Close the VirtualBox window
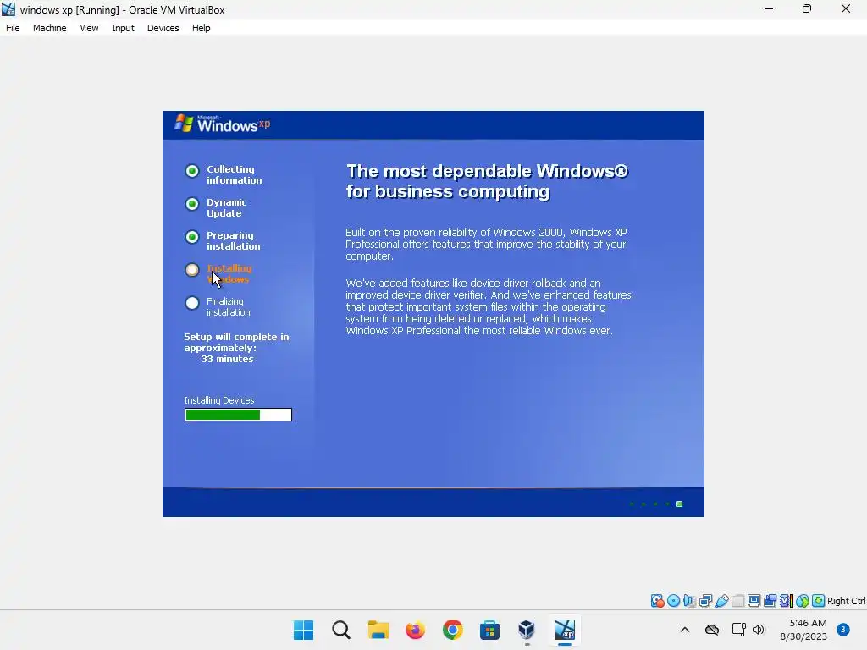This screenshot has width=867, height=650. (x=846, y=8)
